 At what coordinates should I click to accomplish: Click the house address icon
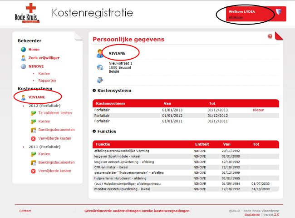(x=100, y=67)
